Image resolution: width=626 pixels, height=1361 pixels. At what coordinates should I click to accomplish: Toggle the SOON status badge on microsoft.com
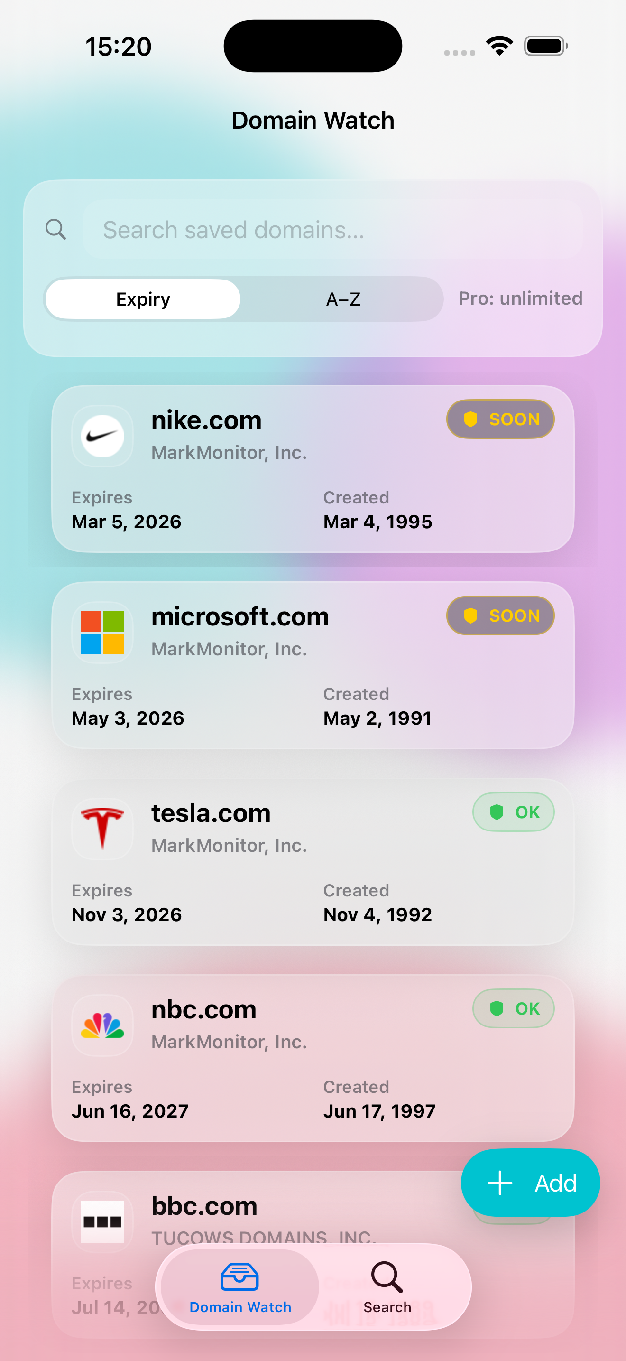500,615
